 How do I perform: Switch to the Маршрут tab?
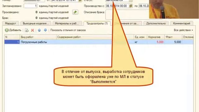click(x=11, y=24)
